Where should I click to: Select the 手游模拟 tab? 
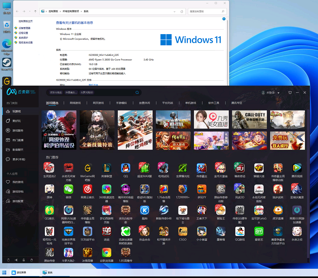[x=122, y=103]
